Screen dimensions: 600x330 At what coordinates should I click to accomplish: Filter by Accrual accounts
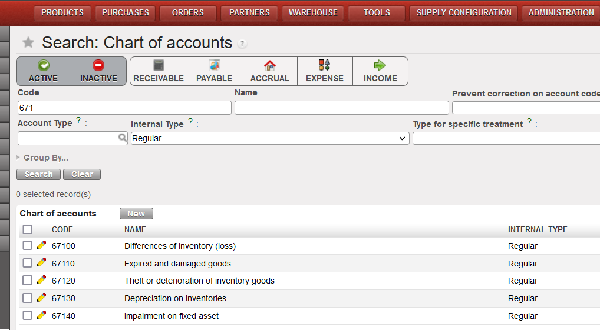click(x=269, y=71)
